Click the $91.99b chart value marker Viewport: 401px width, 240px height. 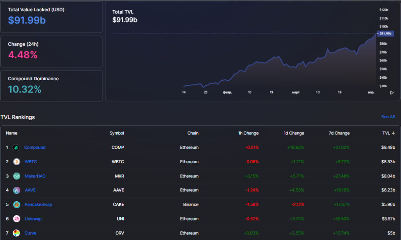click(x=385, y=34)
